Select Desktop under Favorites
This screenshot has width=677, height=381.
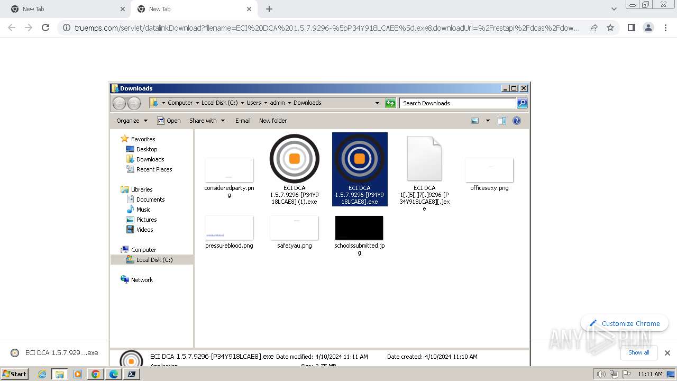(142, 149)
